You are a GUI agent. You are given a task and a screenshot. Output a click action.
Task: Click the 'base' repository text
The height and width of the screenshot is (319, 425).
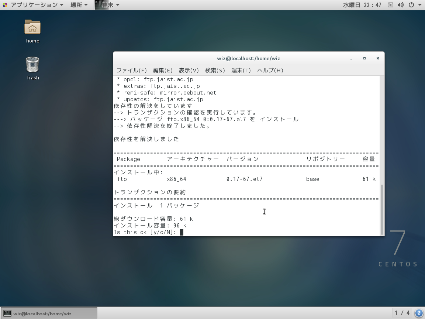click(313, 179)
